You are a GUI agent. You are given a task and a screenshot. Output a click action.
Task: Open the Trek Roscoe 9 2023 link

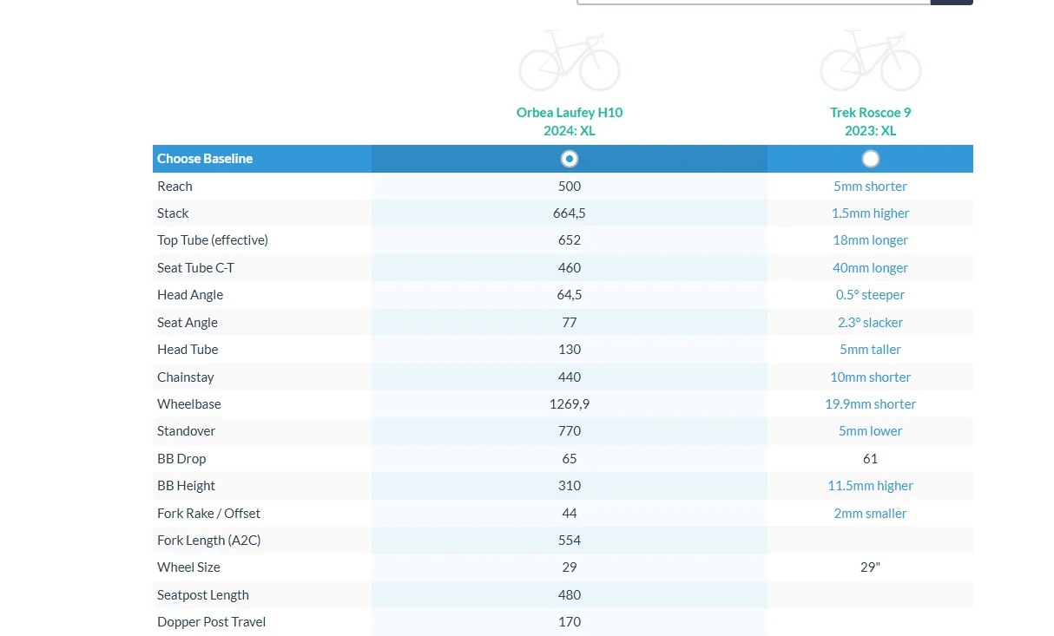(x=870, y=121)
